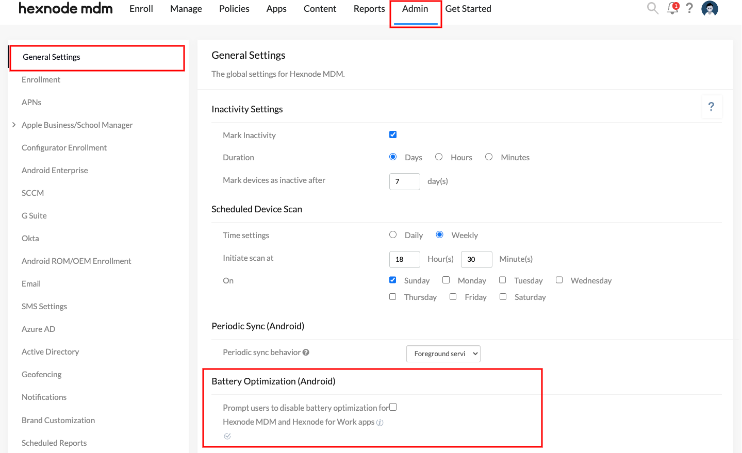Choose the Weekly scan radio button
742x453 pixels.
(x=439, y=234)
